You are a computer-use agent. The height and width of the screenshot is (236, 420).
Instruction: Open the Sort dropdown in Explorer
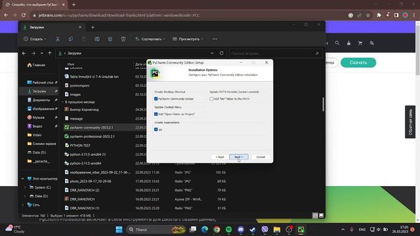150,39
